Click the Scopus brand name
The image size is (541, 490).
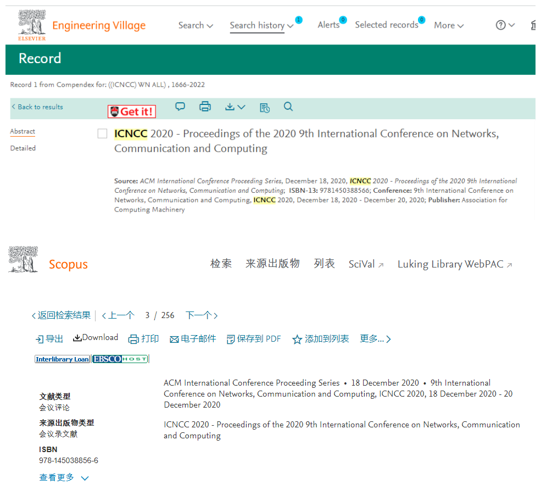click(68, 264)
